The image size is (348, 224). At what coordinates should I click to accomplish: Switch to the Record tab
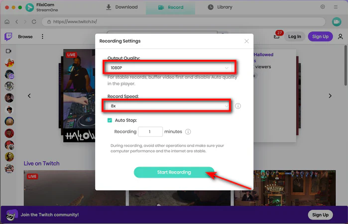170,7
